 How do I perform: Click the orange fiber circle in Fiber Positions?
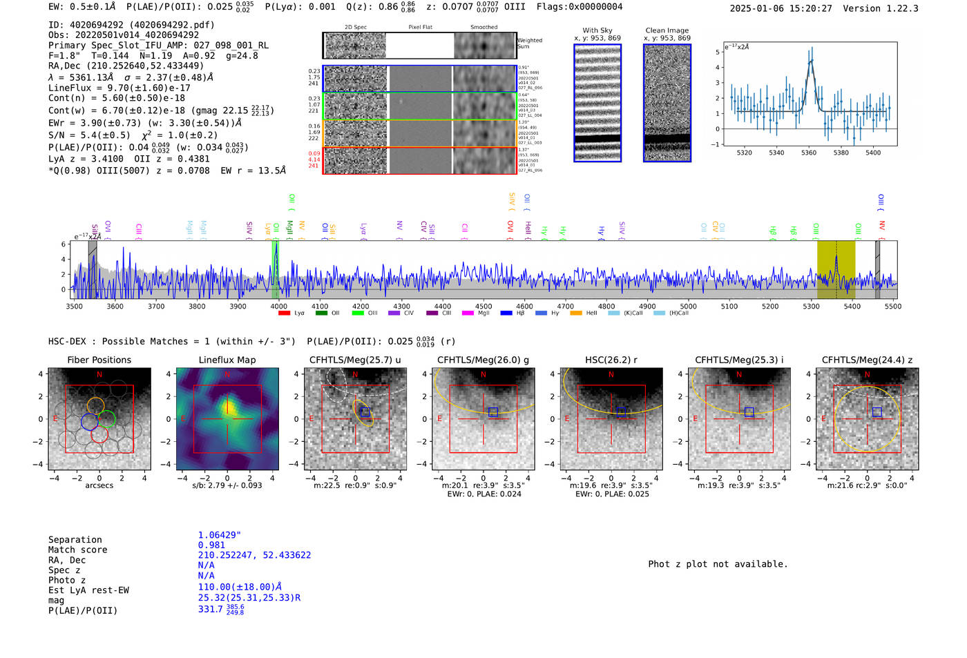coord(96,407)
